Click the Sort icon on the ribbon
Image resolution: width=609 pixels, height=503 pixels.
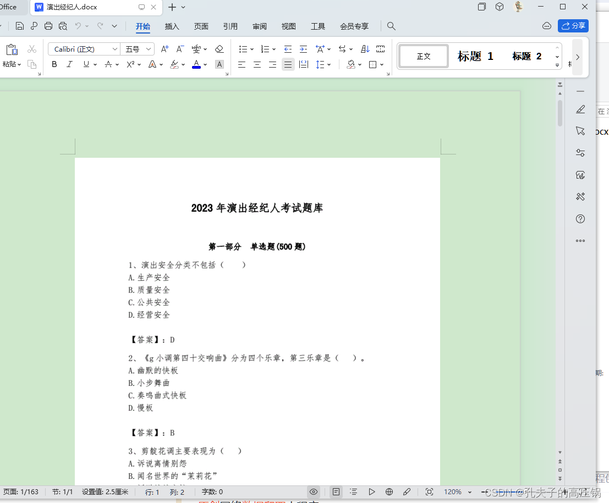click(364, 48)
